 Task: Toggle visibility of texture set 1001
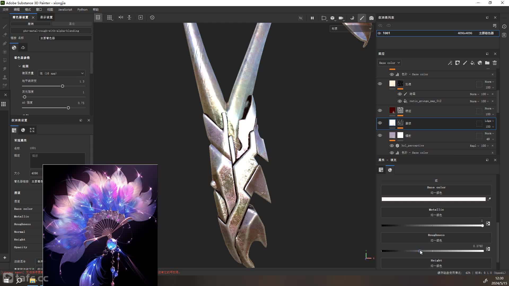(x=379, y=33)
